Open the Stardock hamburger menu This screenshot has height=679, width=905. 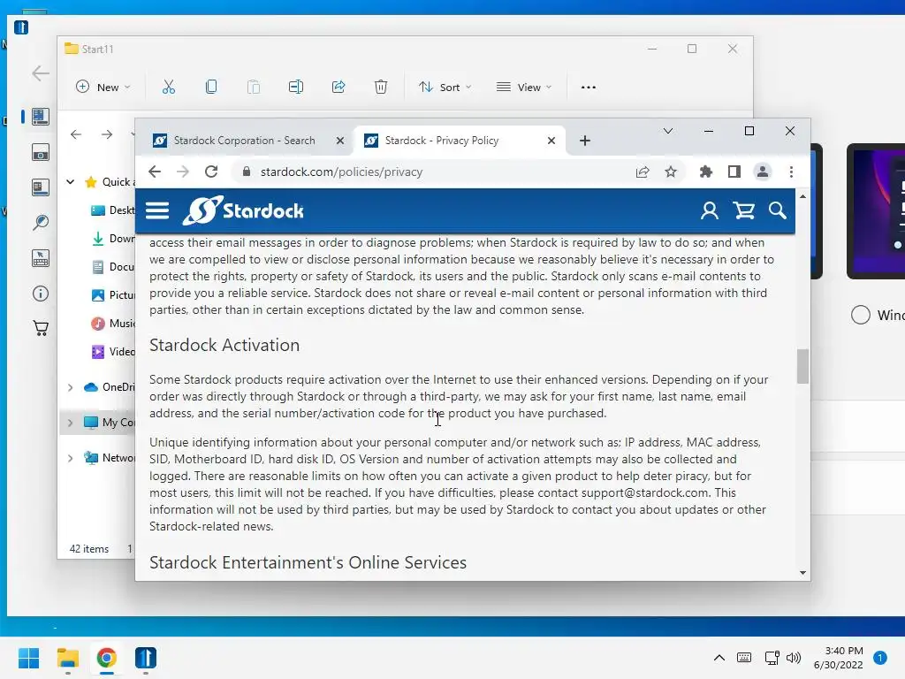(157, 210)
